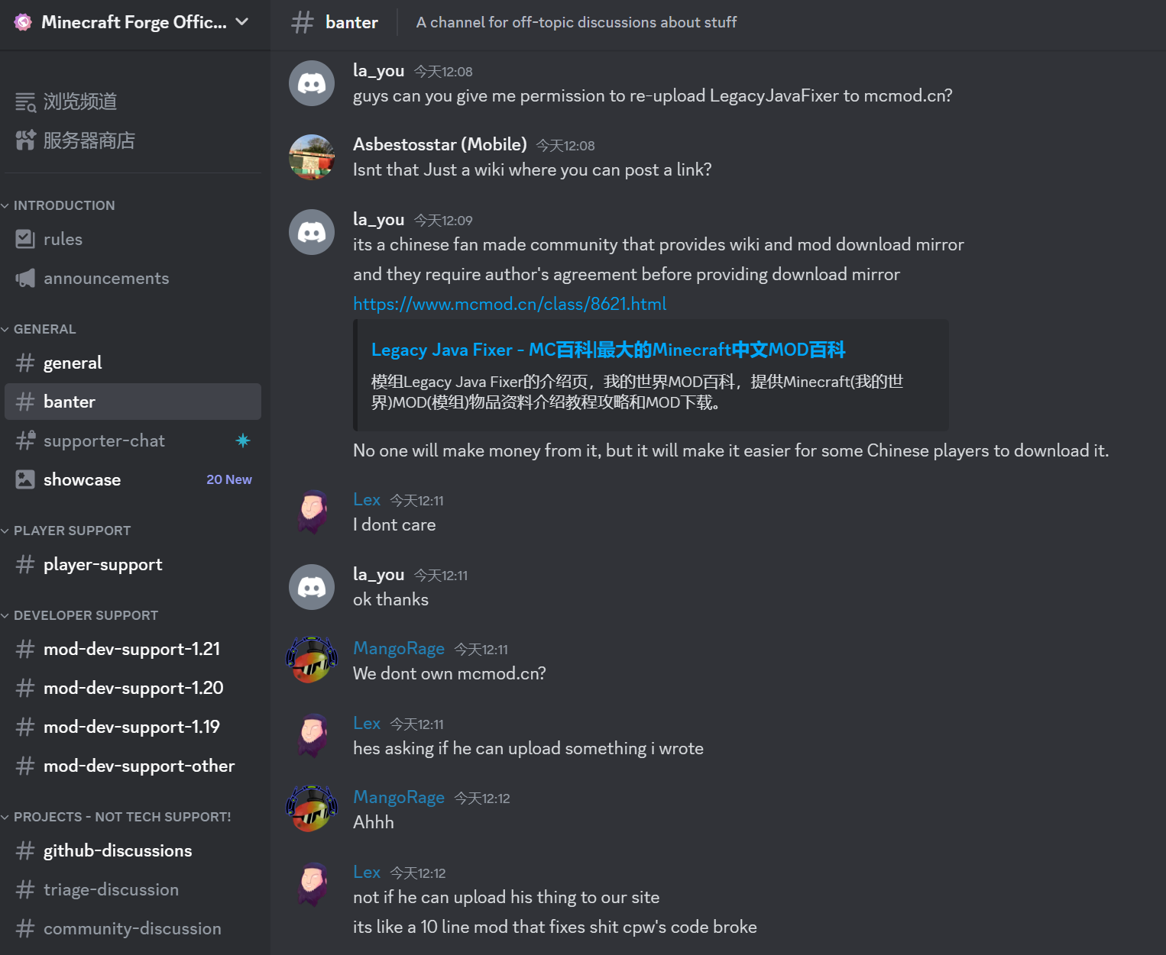Collapse the PLAYER SUPPORT category
The width and height of the screenshot is (1166, 955).
(72, 531)
